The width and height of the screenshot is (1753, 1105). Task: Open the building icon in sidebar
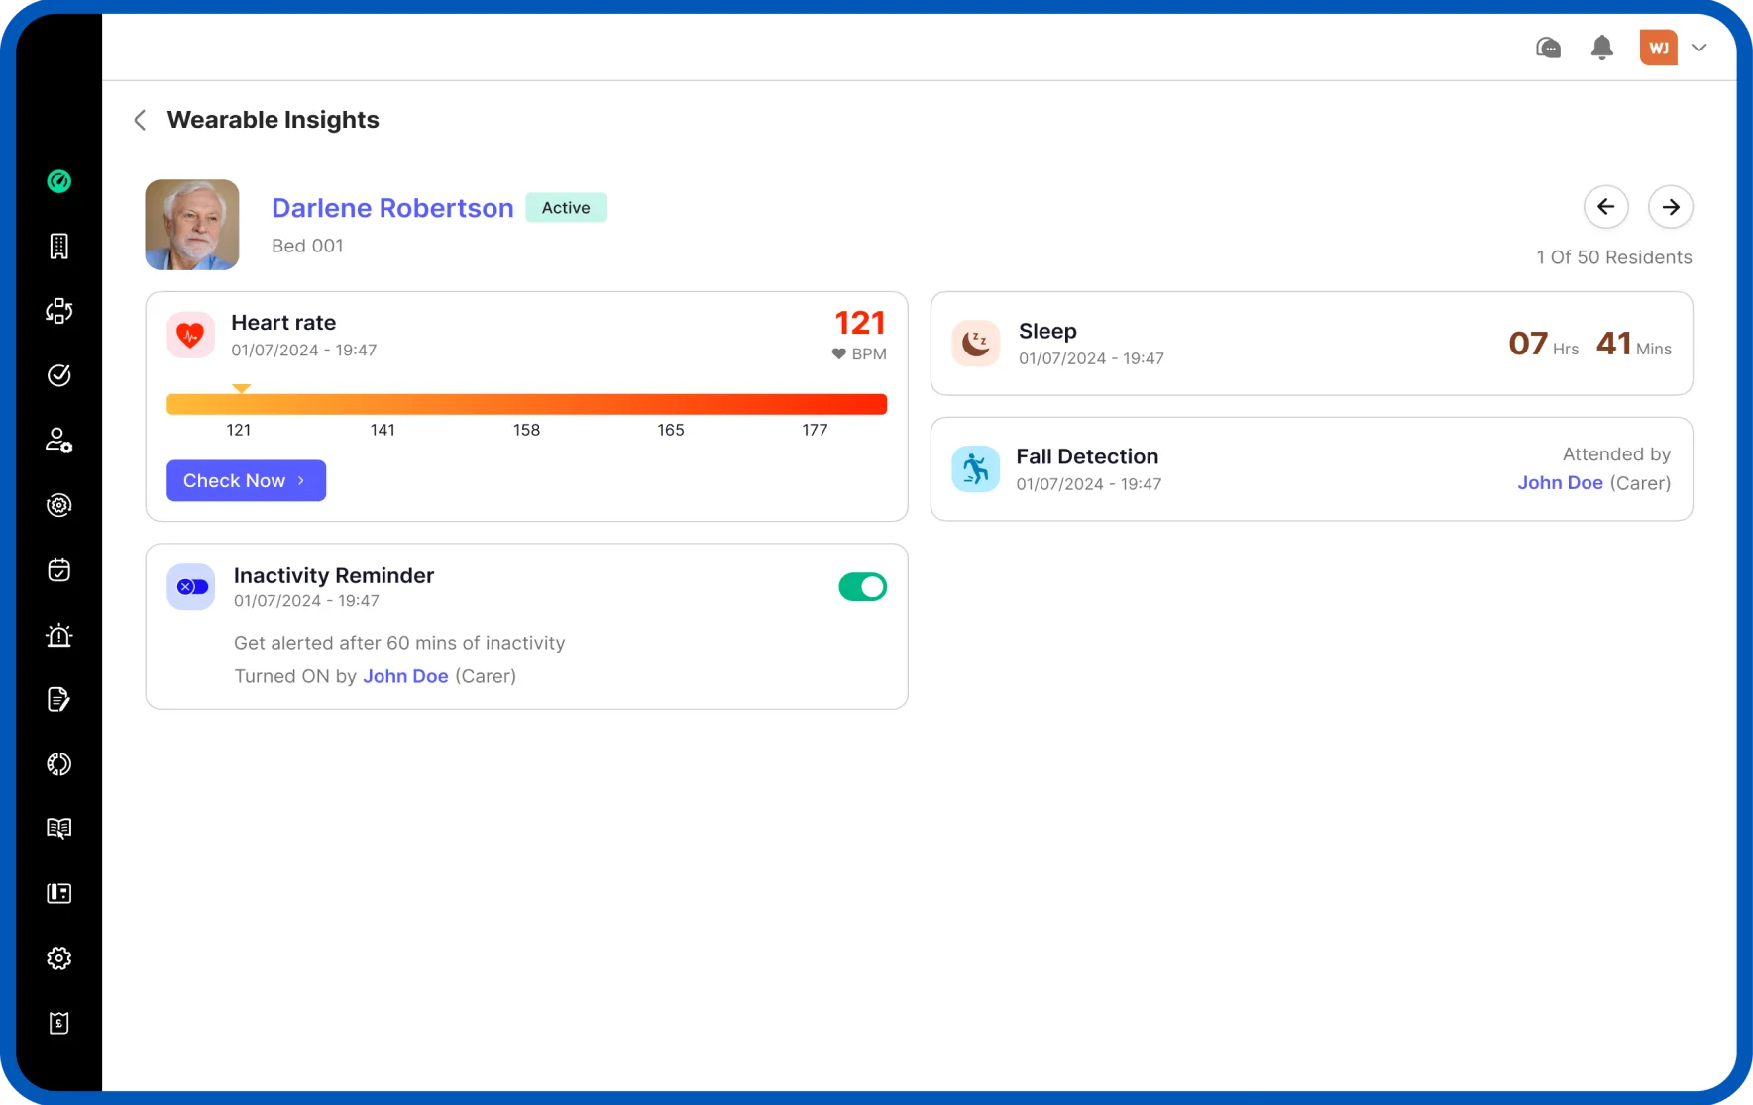tap(59, 247)
